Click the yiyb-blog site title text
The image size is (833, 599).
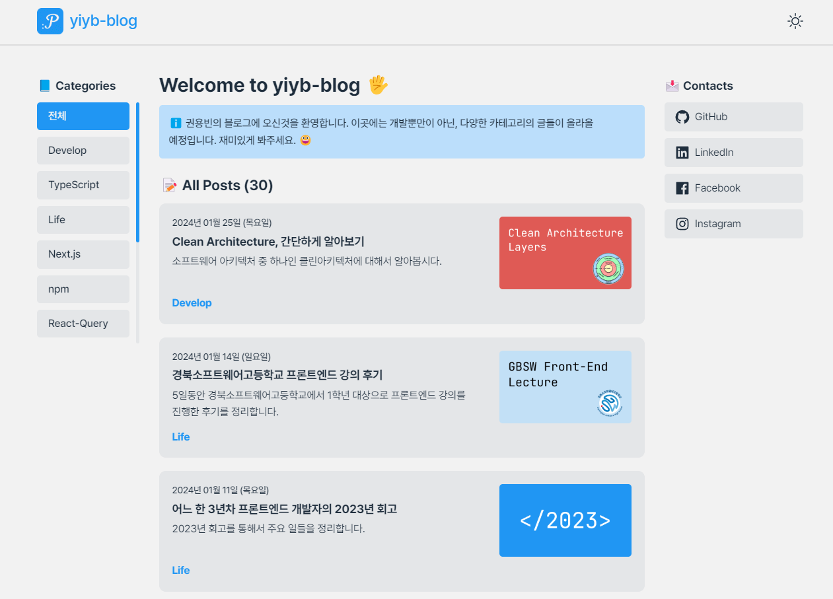point(104,21)
